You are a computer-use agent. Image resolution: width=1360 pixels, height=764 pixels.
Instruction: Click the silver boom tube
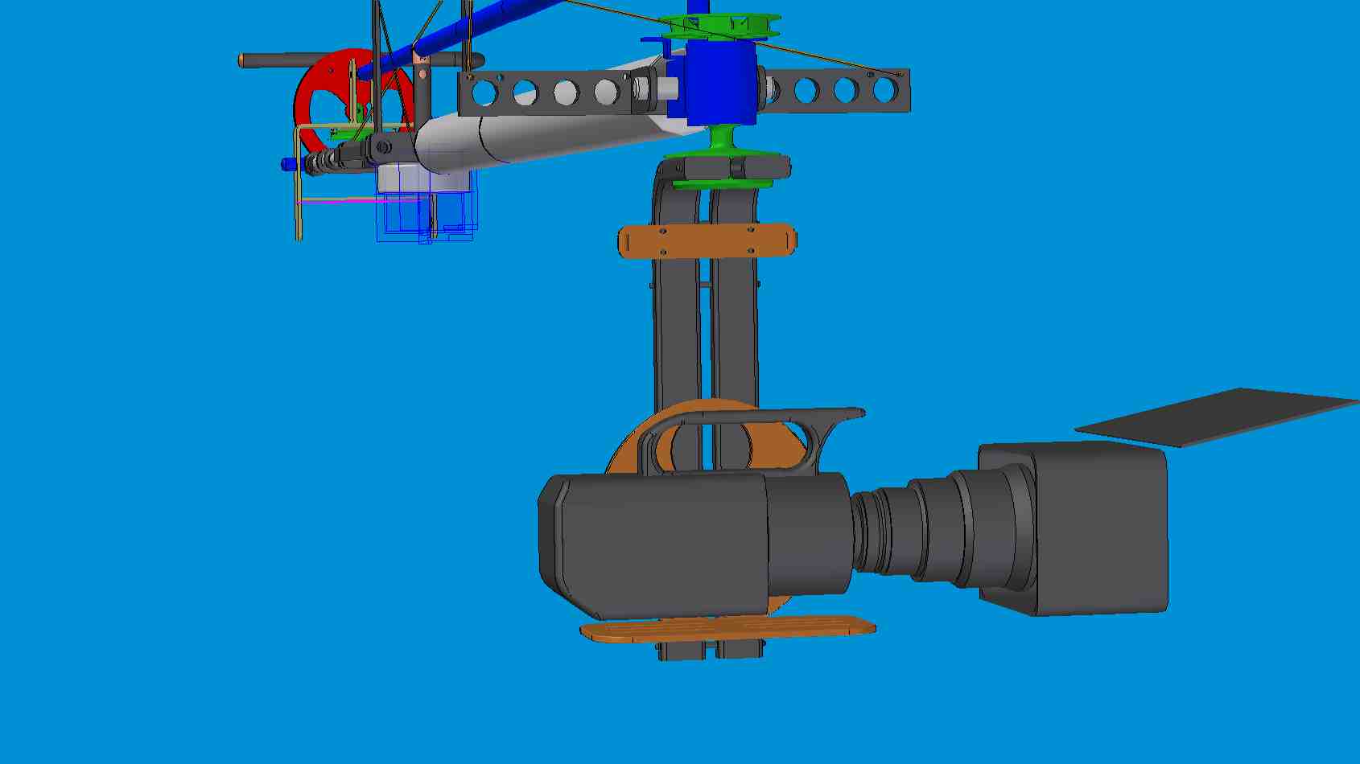click(x=555, y=129)
